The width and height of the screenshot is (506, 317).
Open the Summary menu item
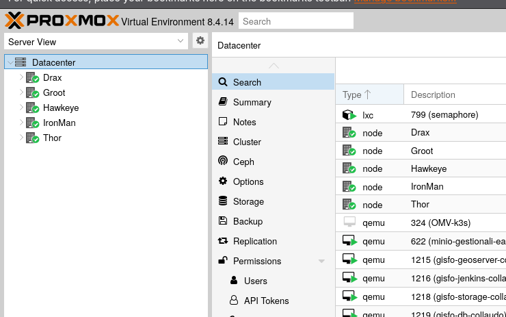[x=252, y=102]
